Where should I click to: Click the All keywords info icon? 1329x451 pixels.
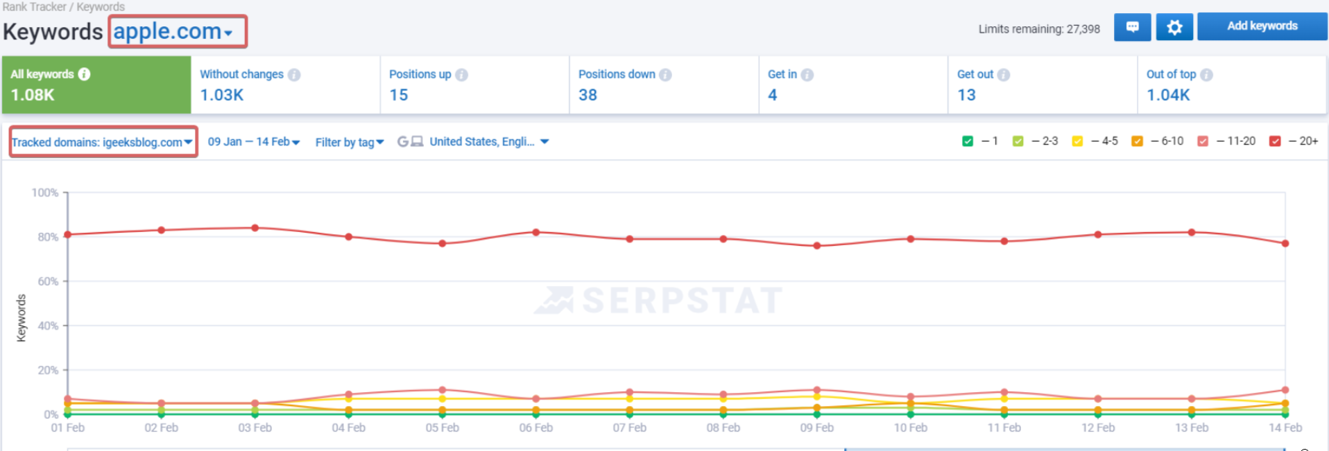coord(84,74)
